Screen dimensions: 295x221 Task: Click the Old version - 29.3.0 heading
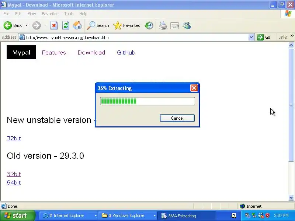point(45,156)
